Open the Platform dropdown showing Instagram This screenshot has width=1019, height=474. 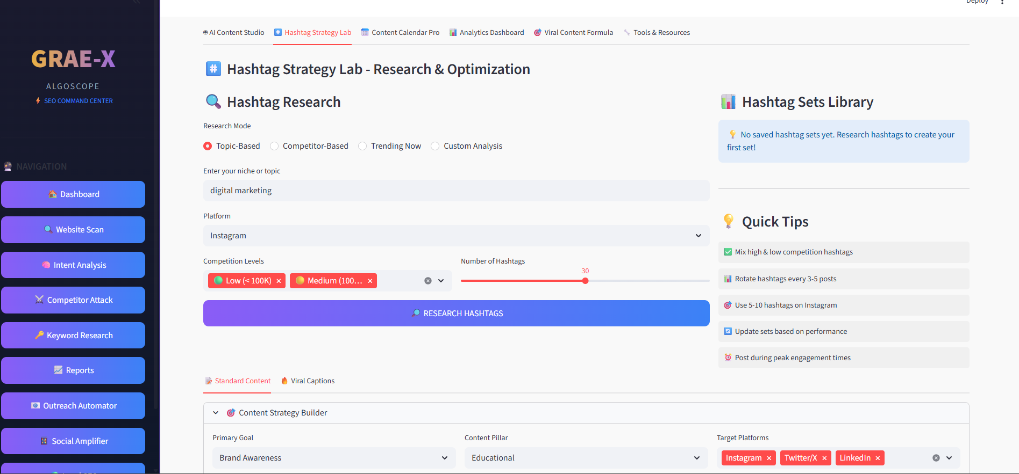456,236
